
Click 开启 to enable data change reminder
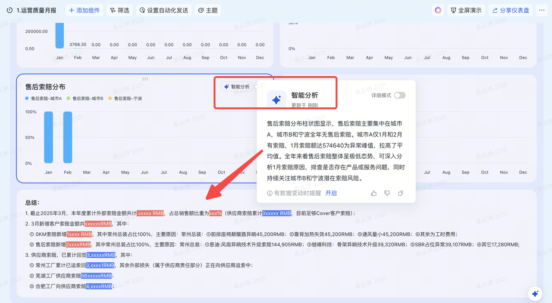coord(331,193)
